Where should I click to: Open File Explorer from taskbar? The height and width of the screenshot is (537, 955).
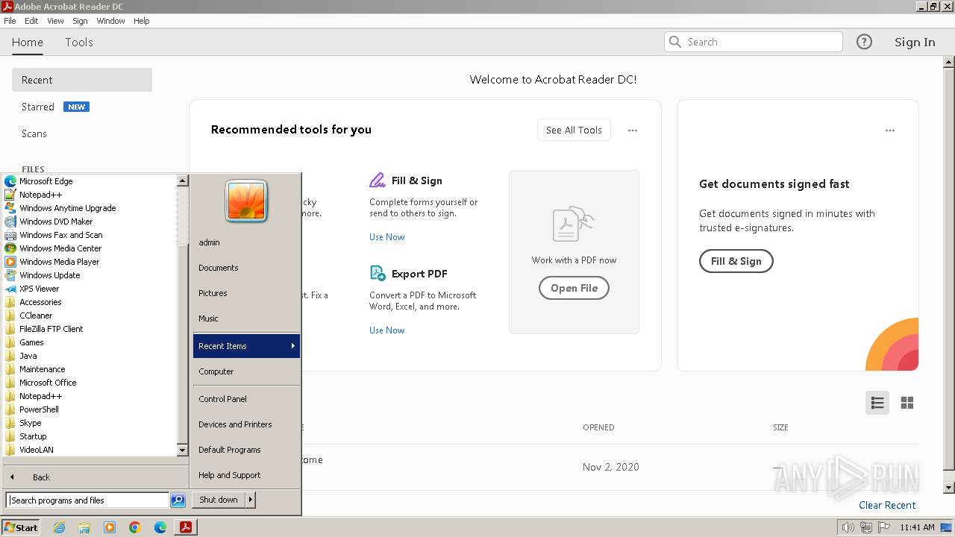coord(84,527)
